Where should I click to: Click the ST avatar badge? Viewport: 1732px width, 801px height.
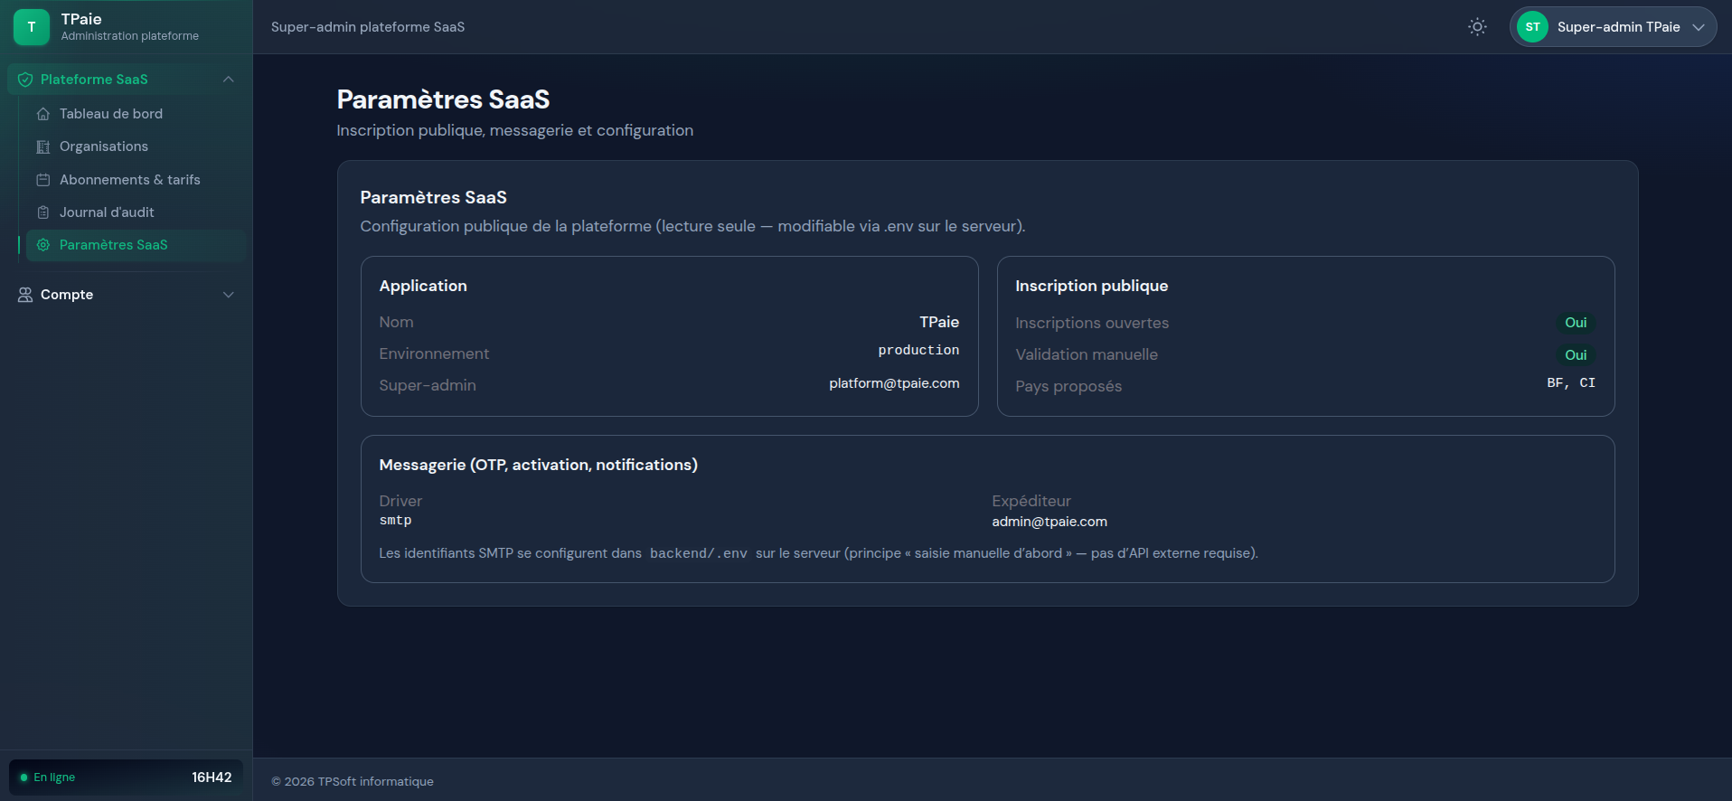(1532, 27)
